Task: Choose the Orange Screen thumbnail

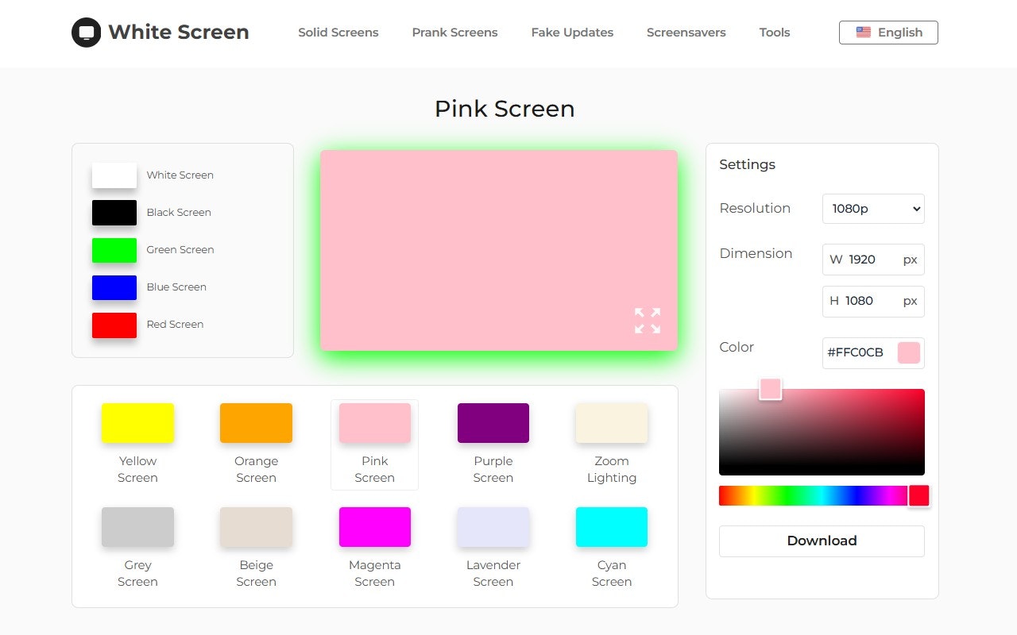Action: click(x=256, y=423)
